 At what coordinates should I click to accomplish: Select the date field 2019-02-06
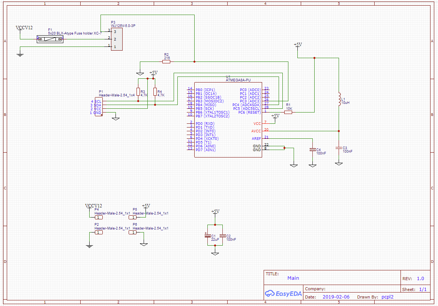(336, 297)
